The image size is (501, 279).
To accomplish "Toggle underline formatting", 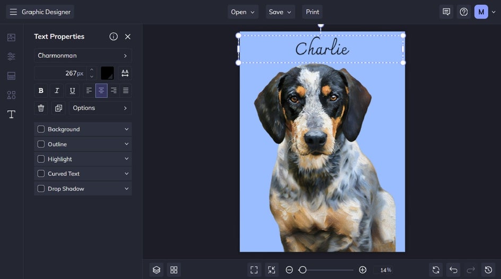I will 72,91.
